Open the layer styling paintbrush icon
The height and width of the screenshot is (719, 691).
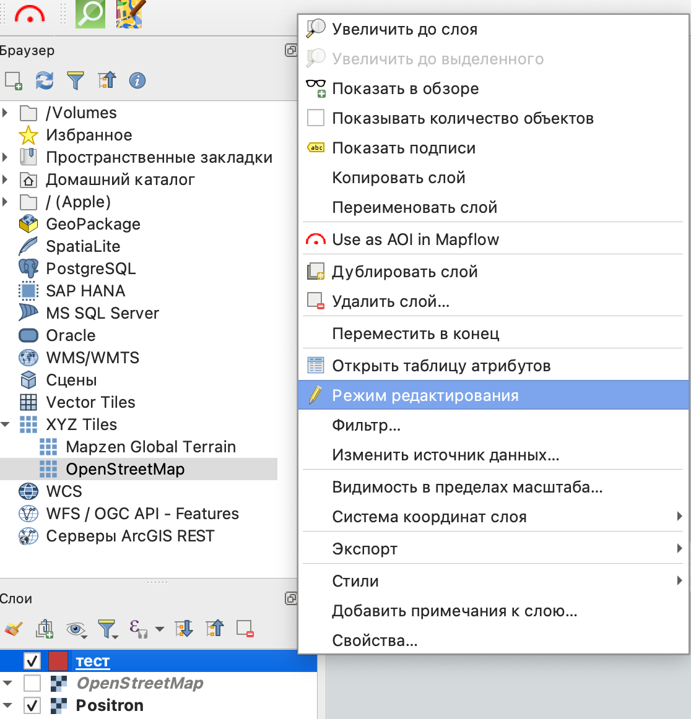(13, 629)
